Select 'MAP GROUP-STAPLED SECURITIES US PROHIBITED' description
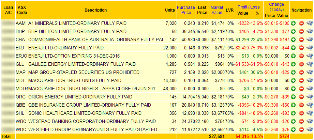This screenshot has height=140, width=314. coord(84,73)
